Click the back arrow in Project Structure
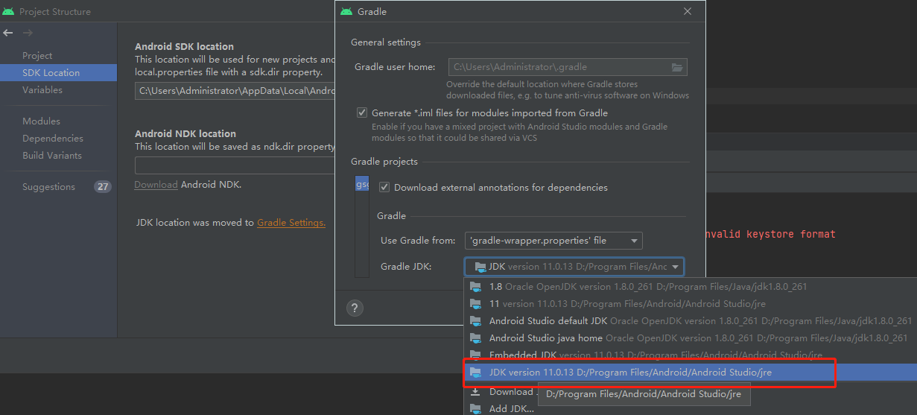The height and width of the screenshot is (415, 917). pos(8,33)
